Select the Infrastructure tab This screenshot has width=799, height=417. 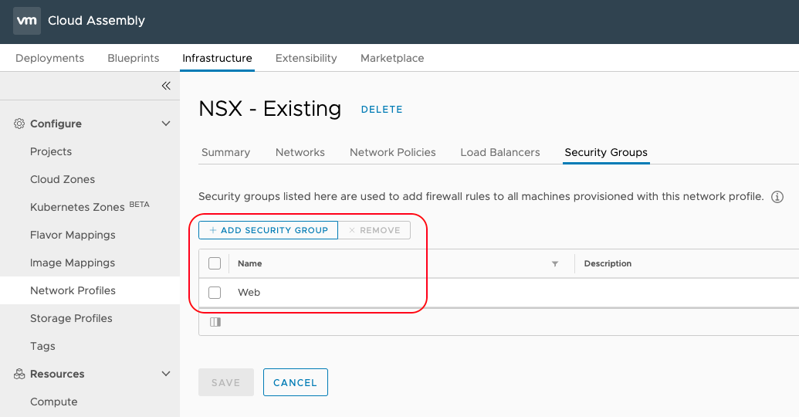tap(217, 58)
